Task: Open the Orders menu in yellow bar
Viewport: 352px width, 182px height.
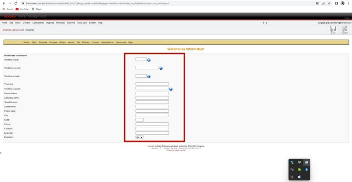Action: pyautogui.click(x=62, y=42)
